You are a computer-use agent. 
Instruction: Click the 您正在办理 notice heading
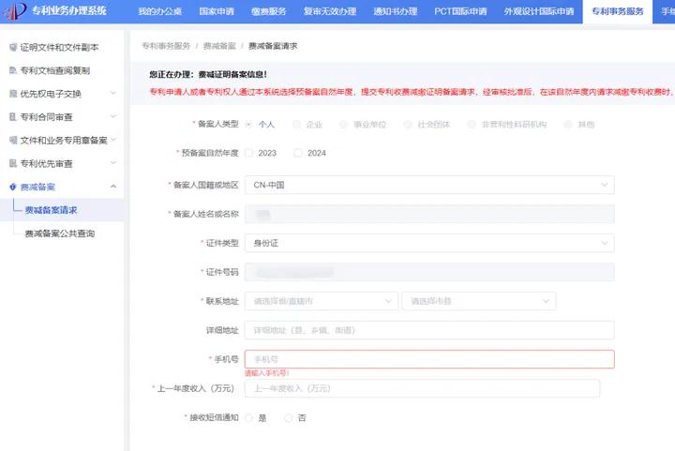tap(208, 74)
